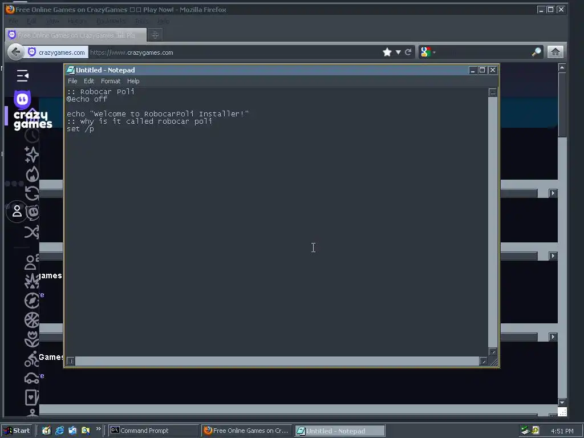This screenshot has width=584, height=438.
Task: Click crazygames.com site identity badge
Action: click(x=56, y=52)
